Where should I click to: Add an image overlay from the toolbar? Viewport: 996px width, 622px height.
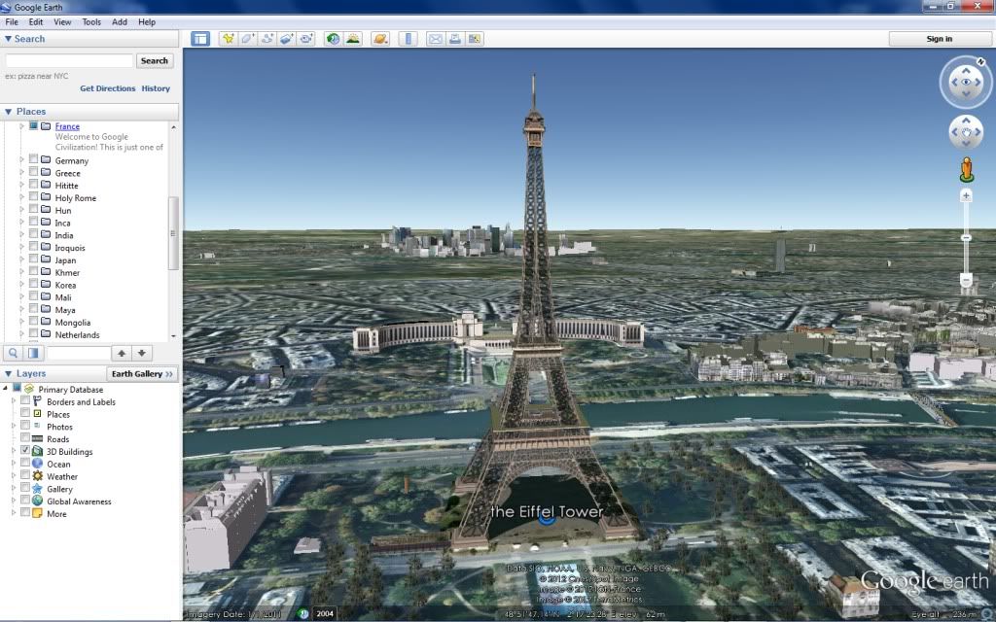(x=287, y=39)
